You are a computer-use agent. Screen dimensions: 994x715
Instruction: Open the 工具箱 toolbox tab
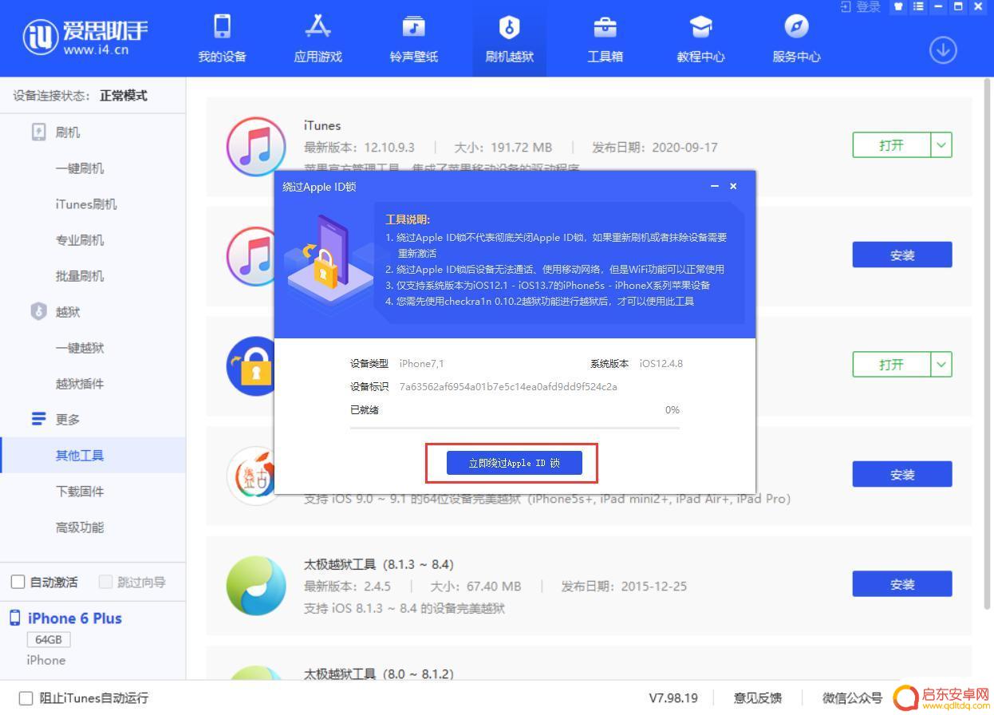605,39
